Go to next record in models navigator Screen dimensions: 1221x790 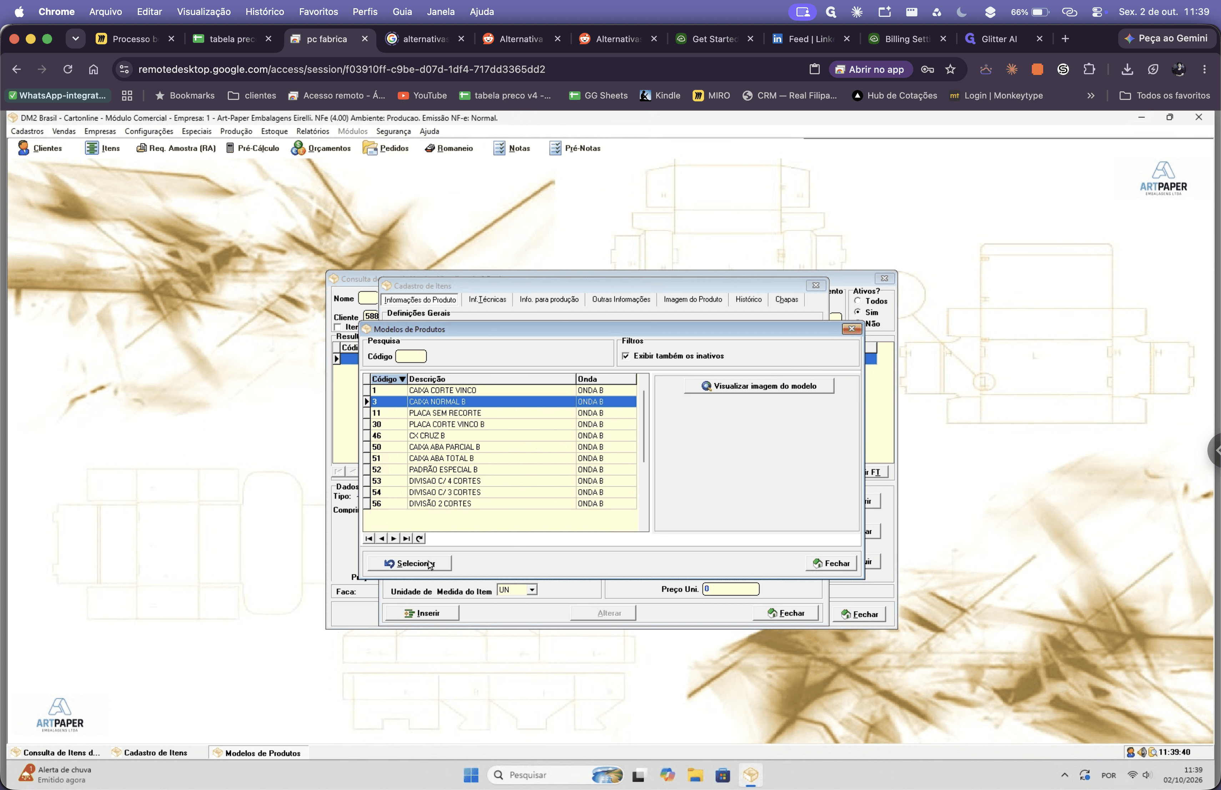click(393, 538)
